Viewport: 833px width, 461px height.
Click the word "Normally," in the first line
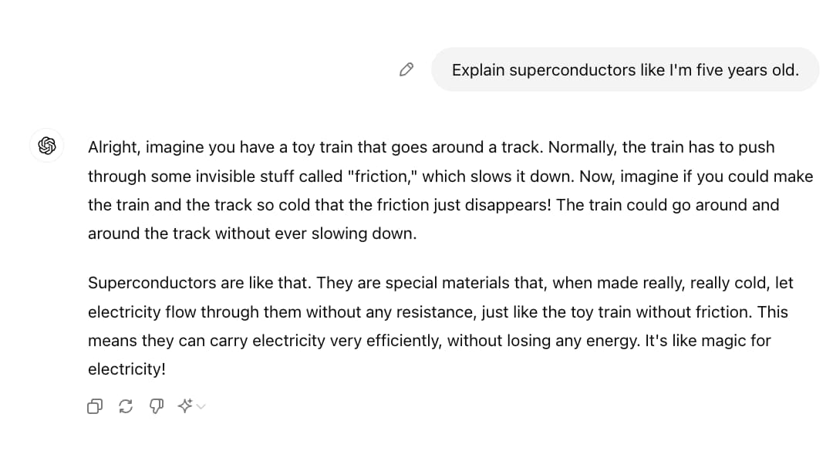click(x=582, y=147)
